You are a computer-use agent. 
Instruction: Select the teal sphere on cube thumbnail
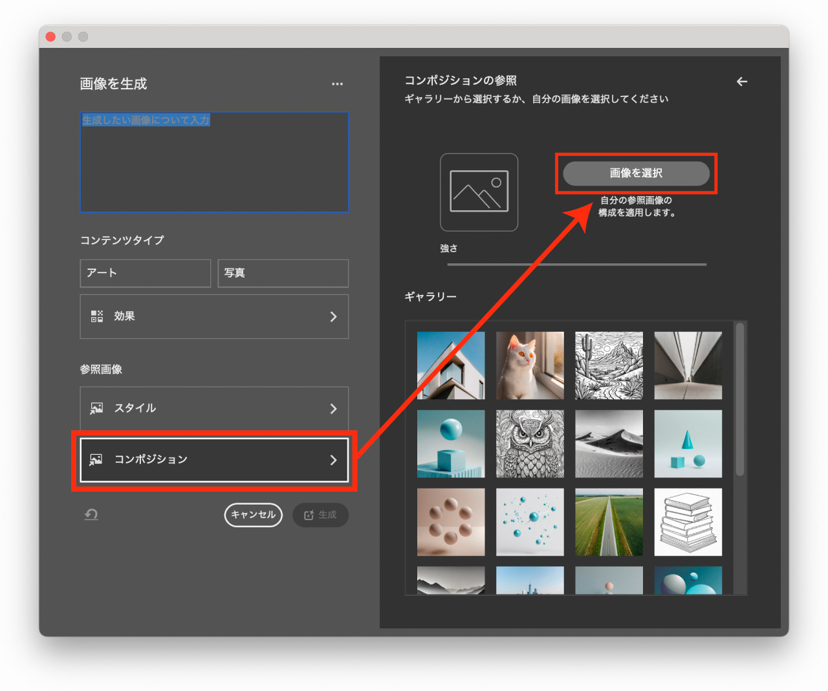pos(451,444)
